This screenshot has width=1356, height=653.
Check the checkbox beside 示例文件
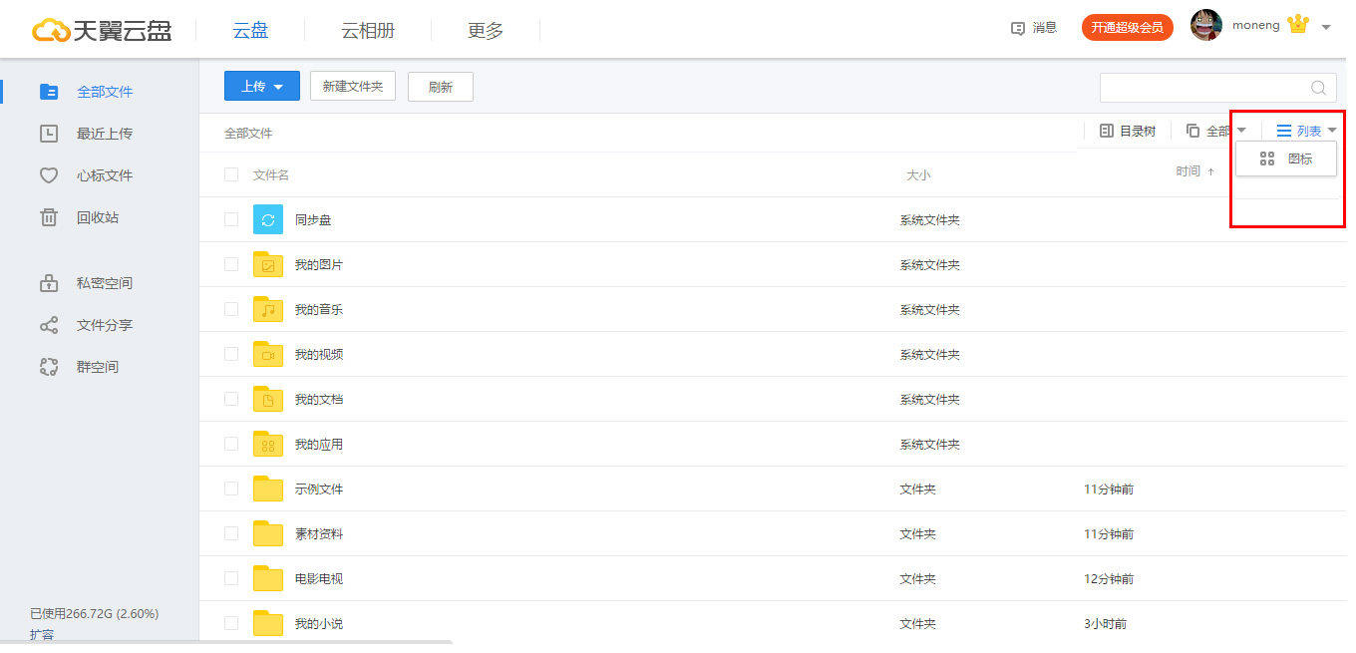230,489
